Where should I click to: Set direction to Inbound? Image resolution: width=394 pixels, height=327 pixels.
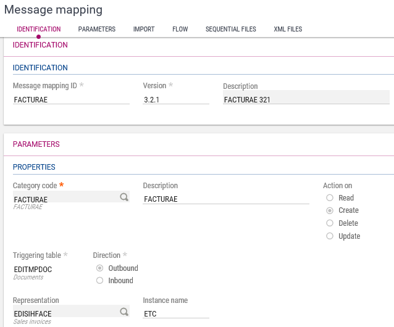[100, 281]
